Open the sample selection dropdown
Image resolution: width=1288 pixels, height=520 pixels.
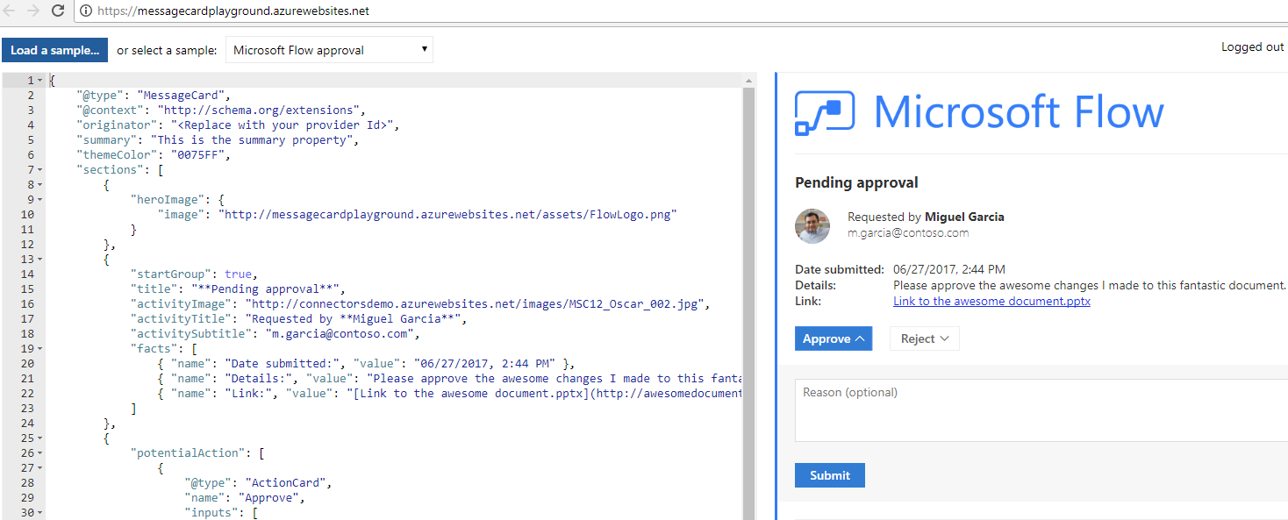point(329,50)
